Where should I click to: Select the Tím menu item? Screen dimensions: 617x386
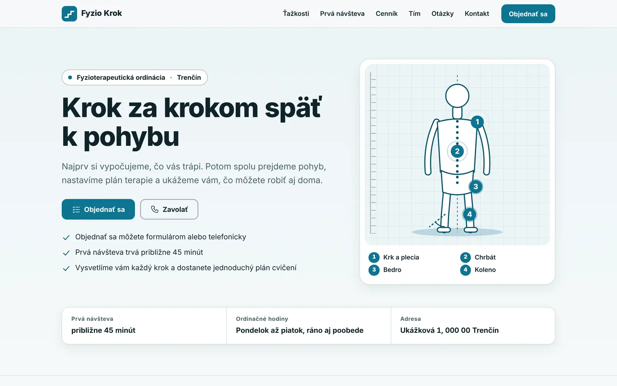[415, 14]
